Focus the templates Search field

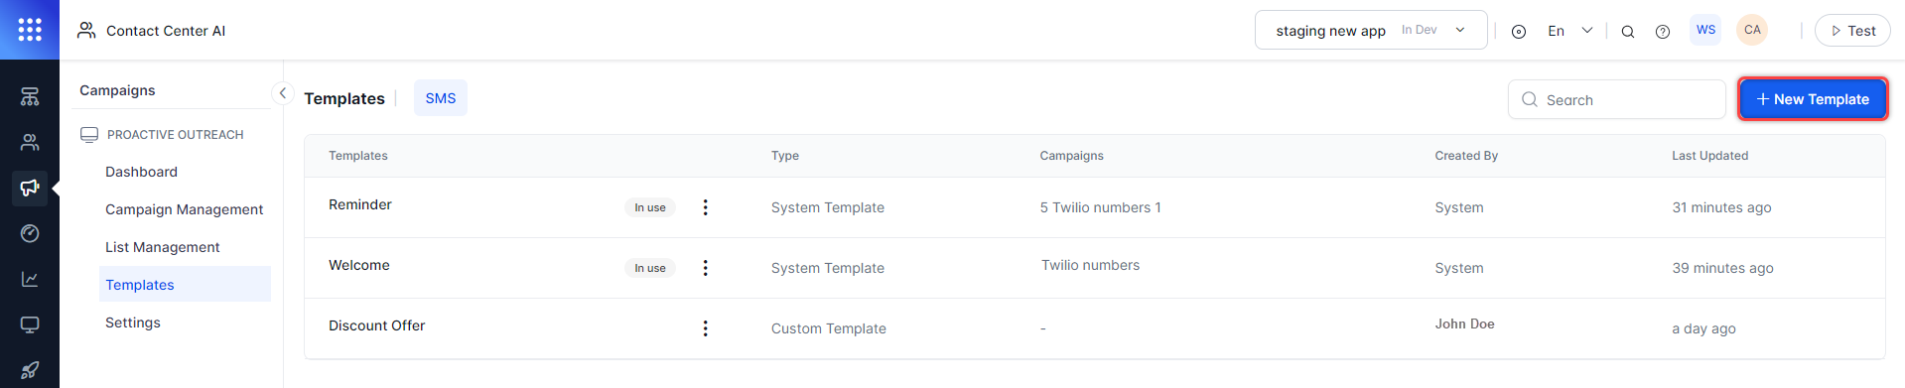[1617, 99]
